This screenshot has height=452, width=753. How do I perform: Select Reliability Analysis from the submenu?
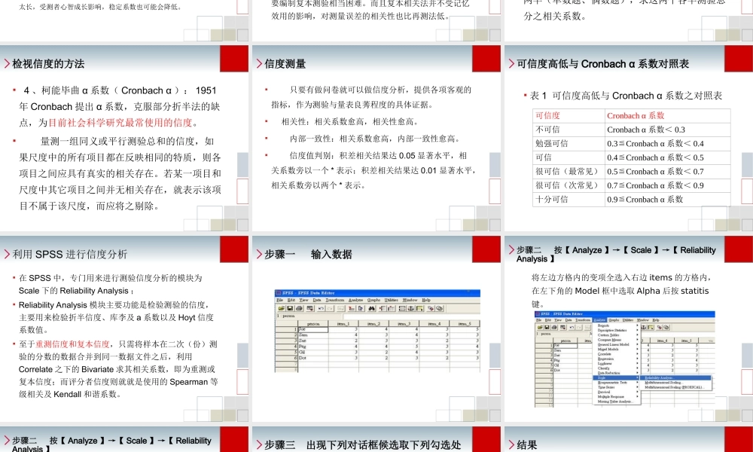click(662, 377)
